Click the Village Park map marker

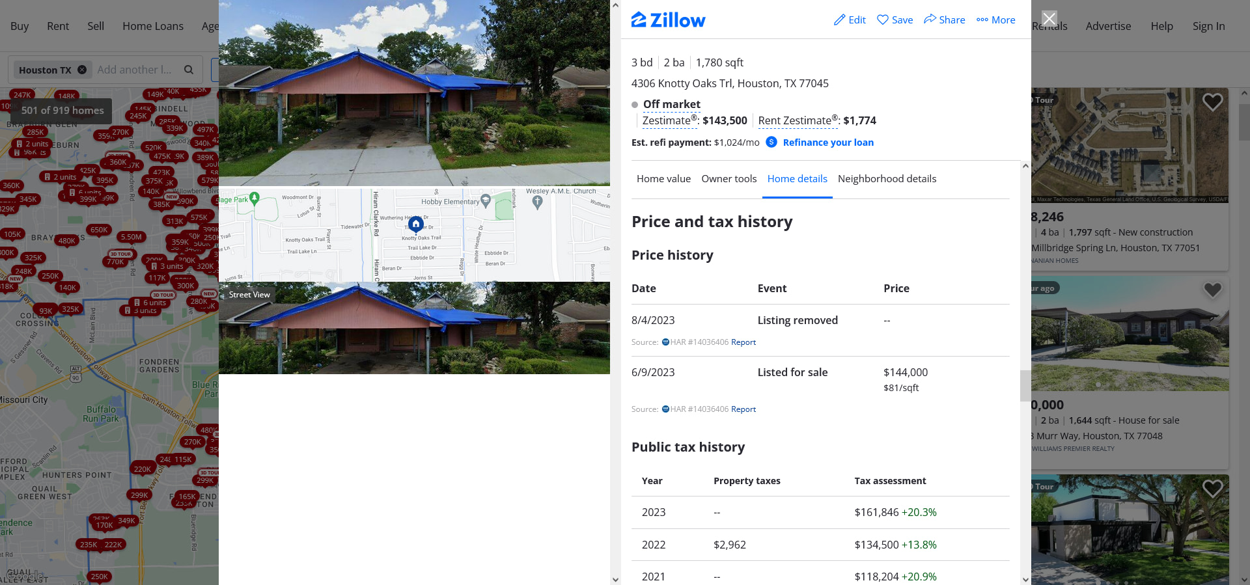255,198
